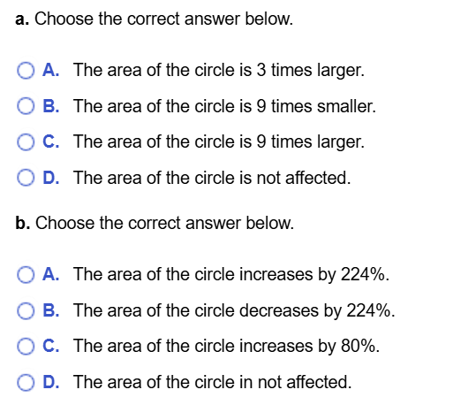Select radio button for '3 times larger'
Image resolution: width=453 pixels, height=405 pixels.
click(26, 71)
